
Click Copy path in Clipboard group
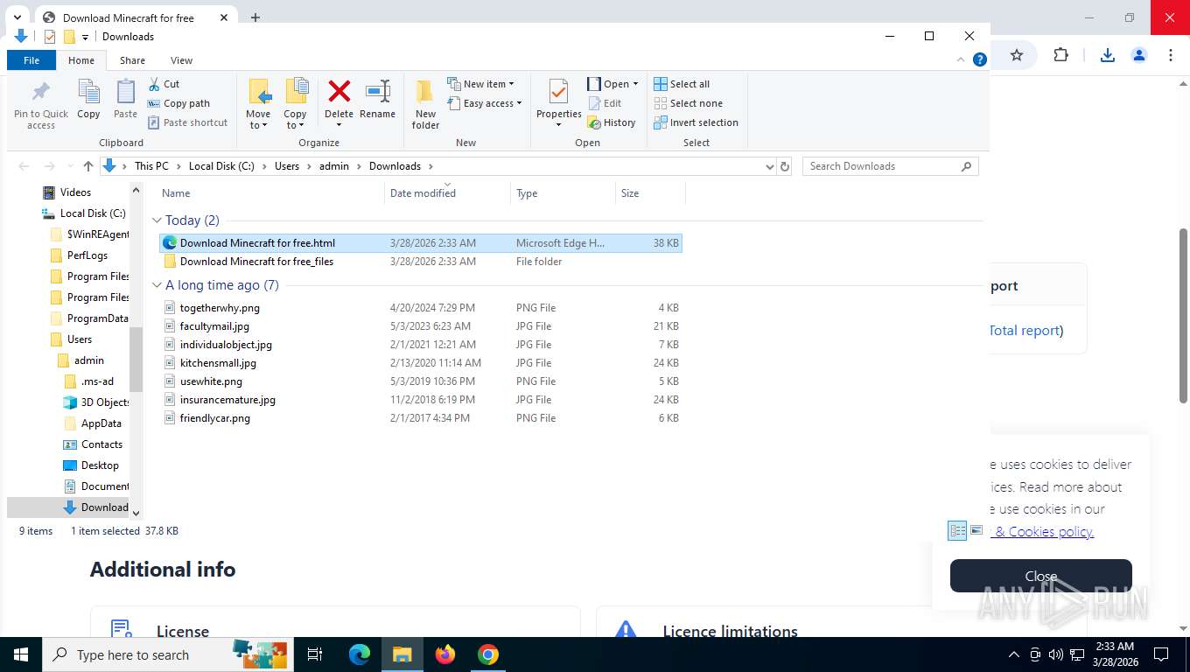tap(178, 103)
